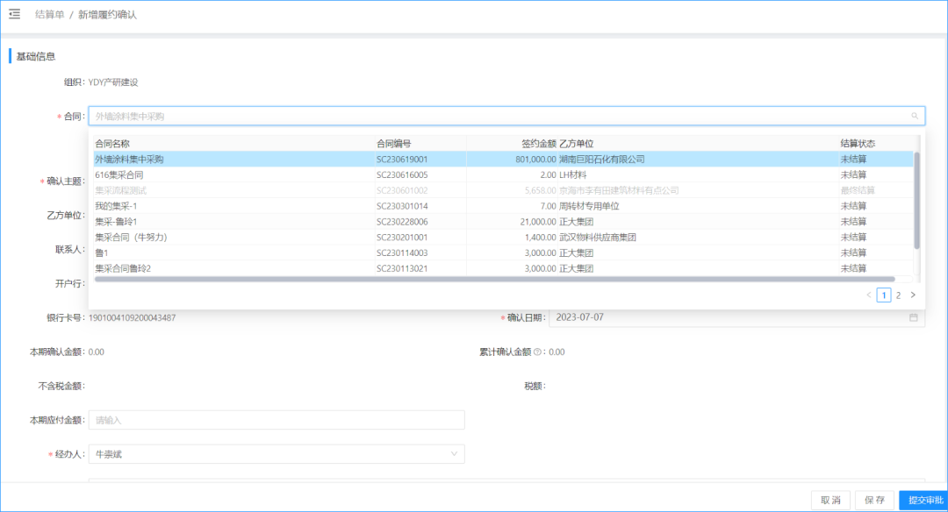Go to previous page arrow in the contract list
Screen dimensions: 948x512
[x=869, y=295]
